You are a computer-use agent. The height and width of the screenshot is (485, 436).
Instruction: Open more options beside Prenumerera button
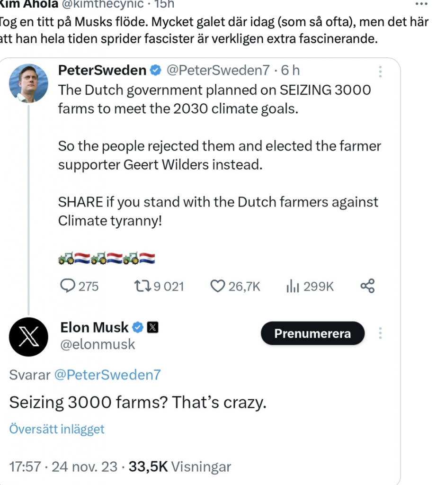[x=380, y=333]
